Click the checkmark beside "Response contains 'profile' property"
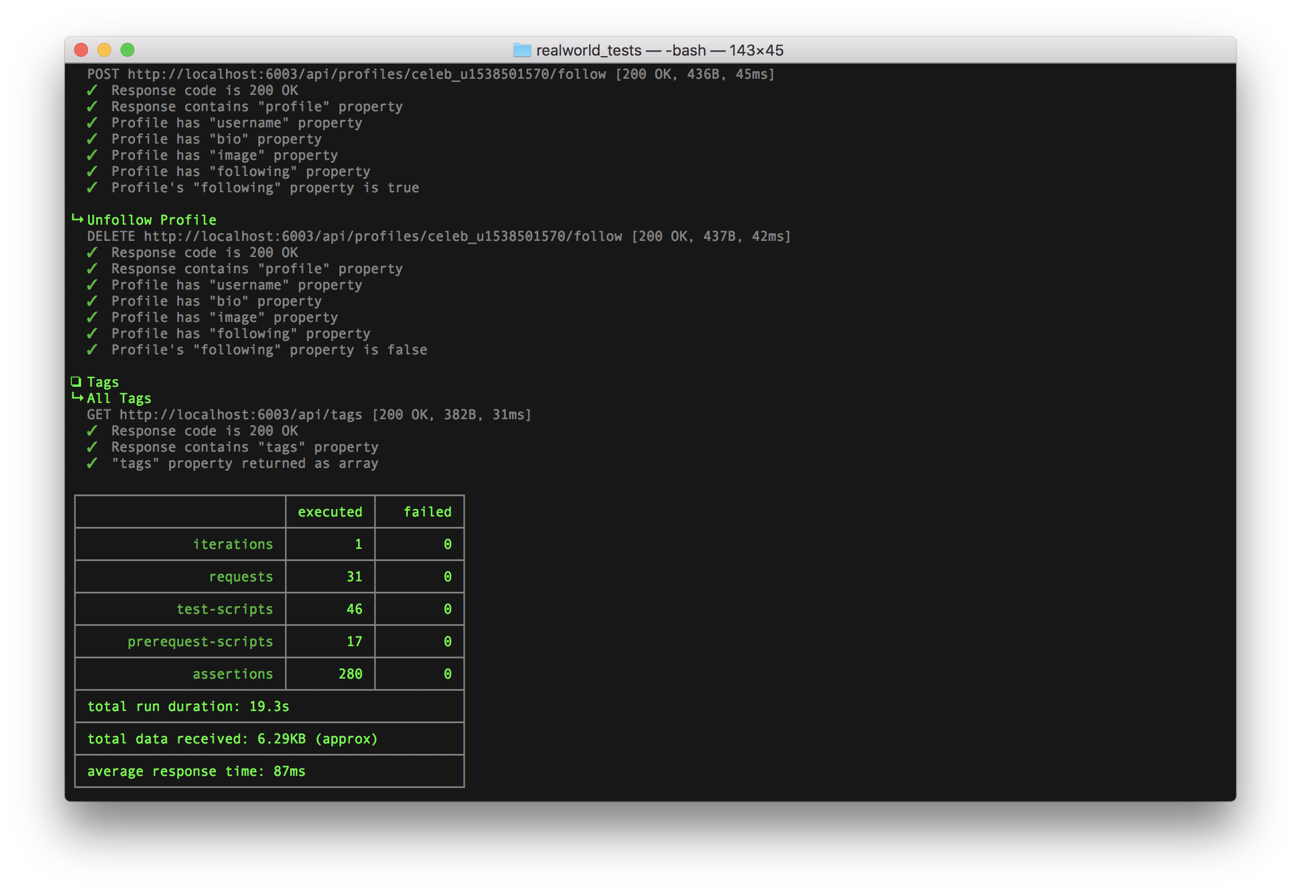 pyautogui.click(x=93, y=106)
